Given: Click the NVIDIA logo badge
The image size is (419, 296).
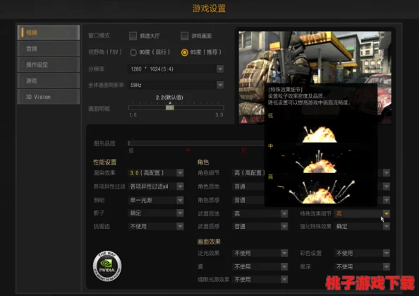Looking at the screenshot, I should tap(107, 266).
